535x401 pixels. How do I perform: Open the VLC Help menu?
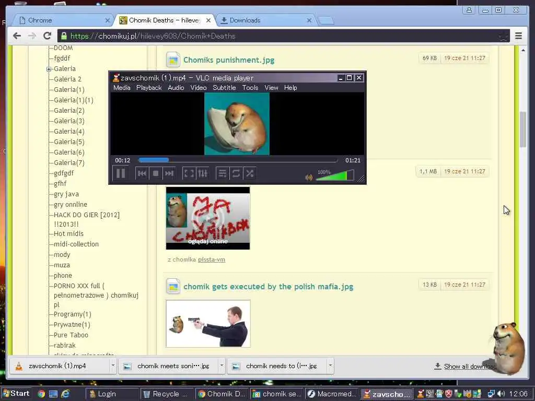pyautogui.click(x=290, y=88)
